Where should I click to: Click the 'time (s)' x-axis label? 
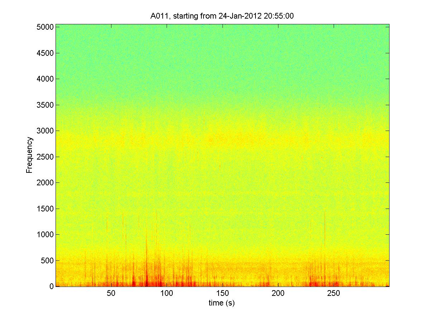pyautogui.click(x=222, y=303)
